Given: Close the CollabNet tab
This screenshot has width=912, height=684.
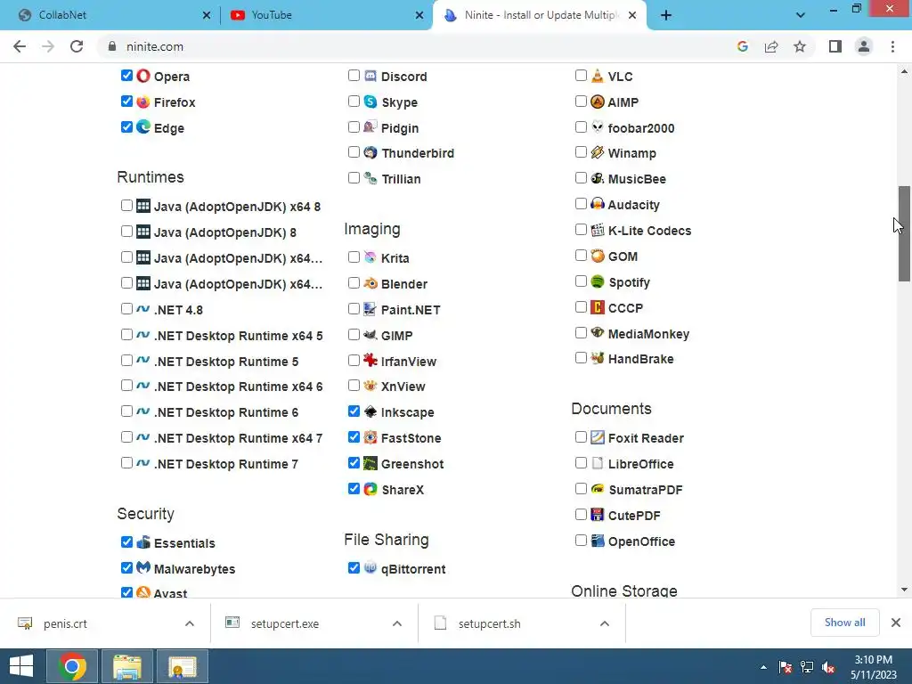Looking at the screenshot, I should pos(207,15).
